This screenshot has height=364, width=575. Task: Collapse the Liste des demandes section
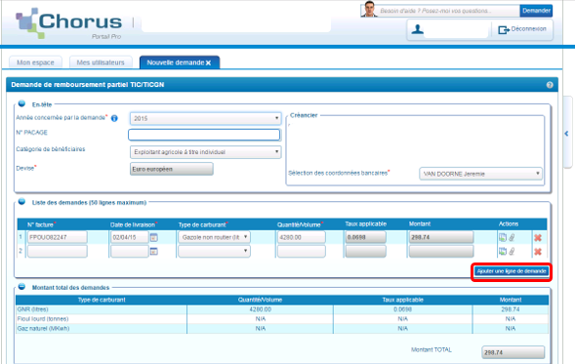(x=21, y=202)
